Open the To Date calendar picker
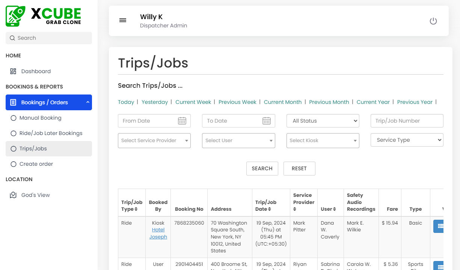The height and width of the screenshot is (270, 460). pyautogui.click(x=267, y=121)
